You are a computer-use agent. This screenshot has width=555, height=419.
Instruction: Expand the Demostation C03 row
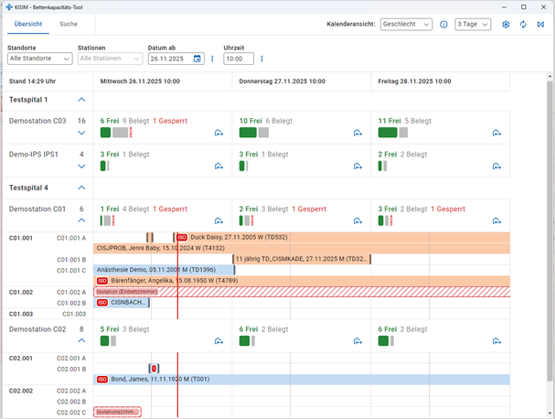click(81, 134)
